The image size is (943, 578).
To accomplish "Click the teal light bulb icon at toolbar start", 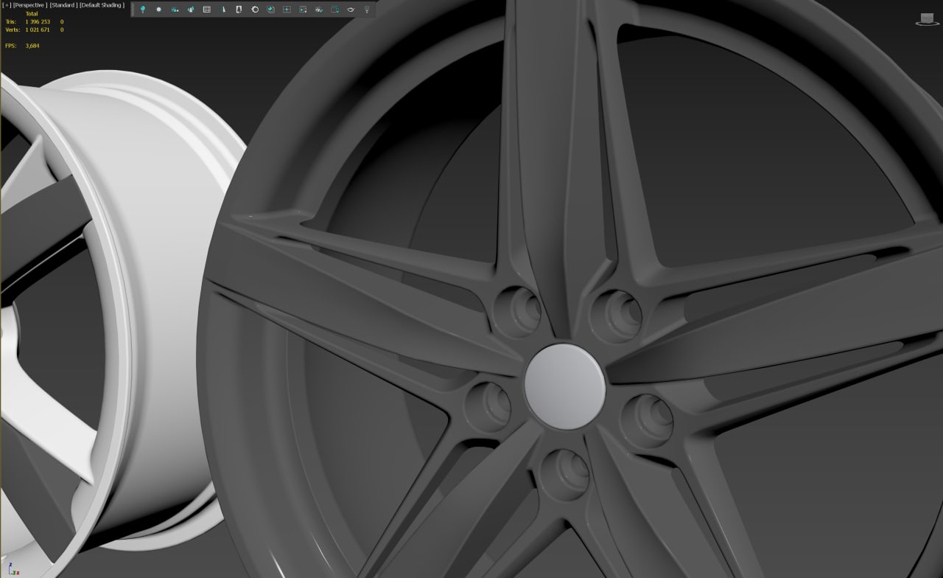I will point(143,10).
